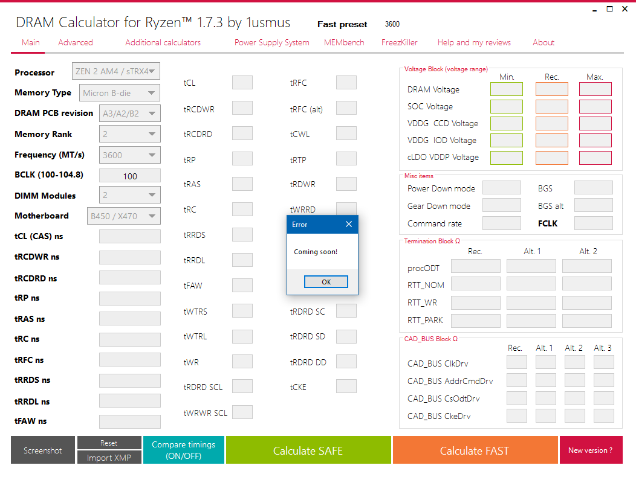The image size is (636, 477).
Task: Click DRAM Voltage Min green box
Action: click(506, 89)
